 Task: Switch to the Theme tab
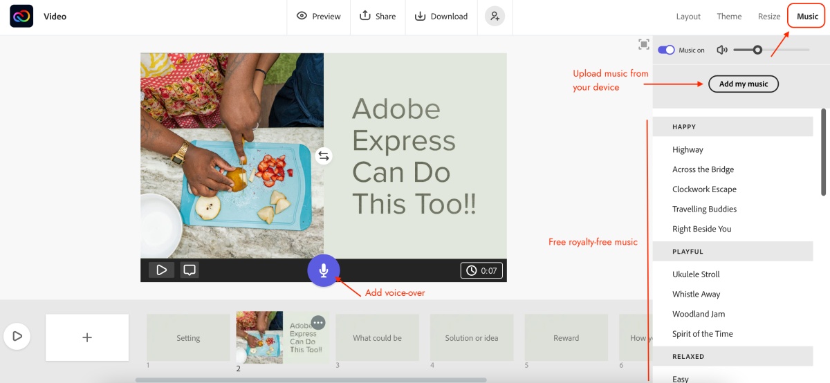[729, 17]
